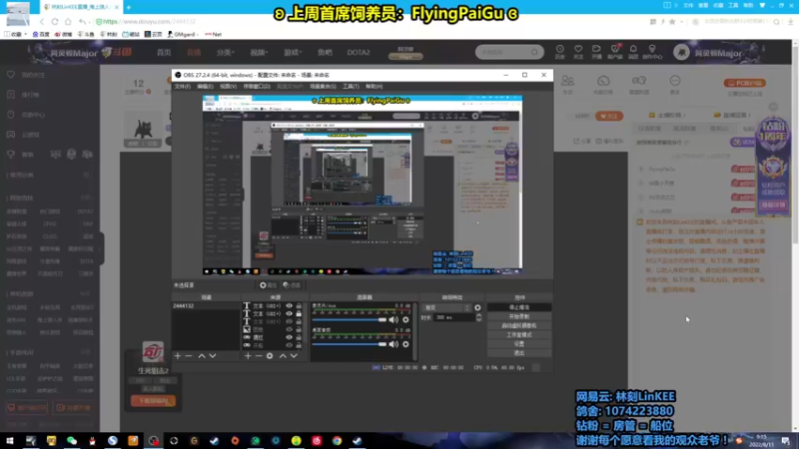Screen dimensions: 799x449
Task: Click the 300 ms duration field
Action: pos(453,317)
